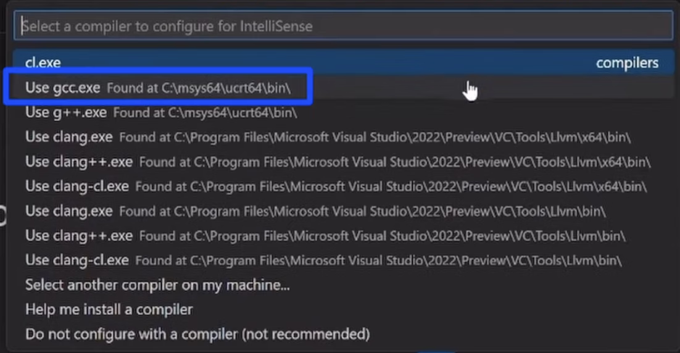Click 'Help me install a compiler'
This screenshot has width=680, height=353.
[x=343, y=310]
